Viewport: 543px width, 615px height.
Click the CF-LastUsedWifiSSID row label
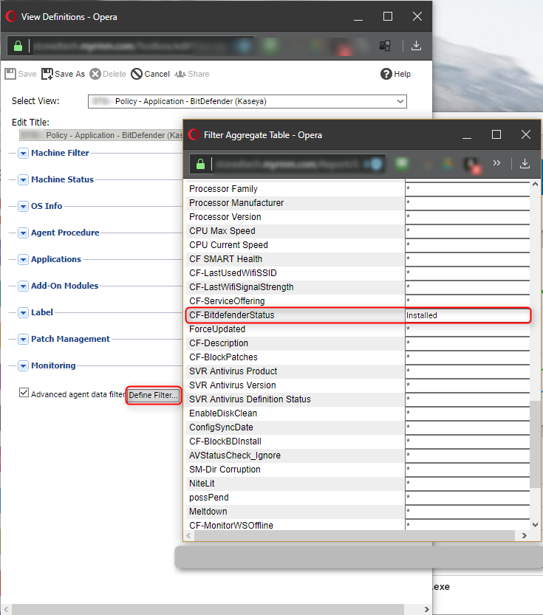233,273
